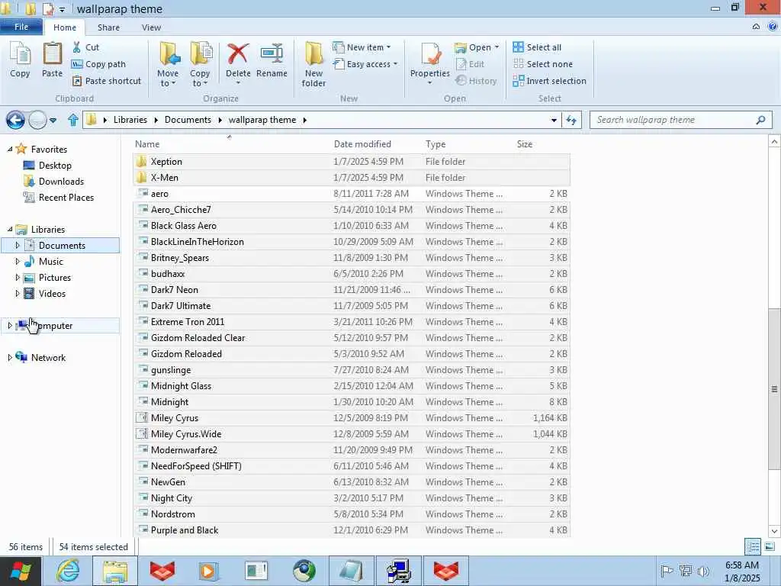Expand the address bar history dropdown
Screen dimensions: 781x586
click(554, 120)
